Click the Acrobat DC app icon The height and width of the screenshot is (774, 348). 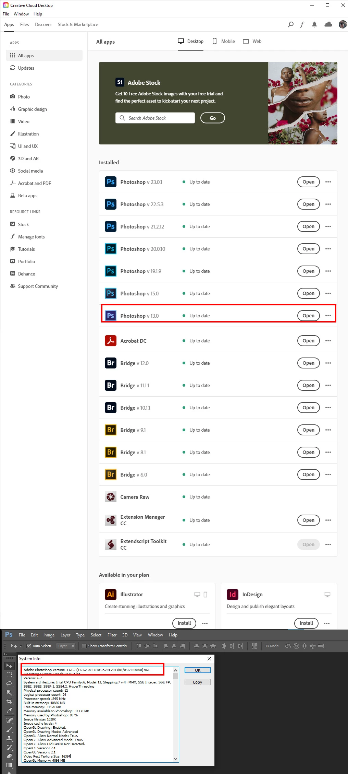click(x=111, y=341)
